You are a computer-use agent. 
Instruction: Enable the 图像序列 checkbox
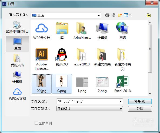[x=36, y=123]
